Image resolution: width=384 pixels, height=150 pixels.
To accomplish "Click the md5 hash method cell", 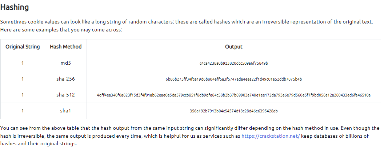I will [66, 63].
